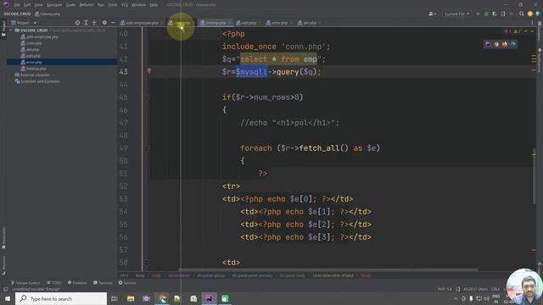Image resolution: width=543 pixels, height=305 pixels.
Task: Open the Services tool window
Action: pyautogui.click(x=127, y=283)
